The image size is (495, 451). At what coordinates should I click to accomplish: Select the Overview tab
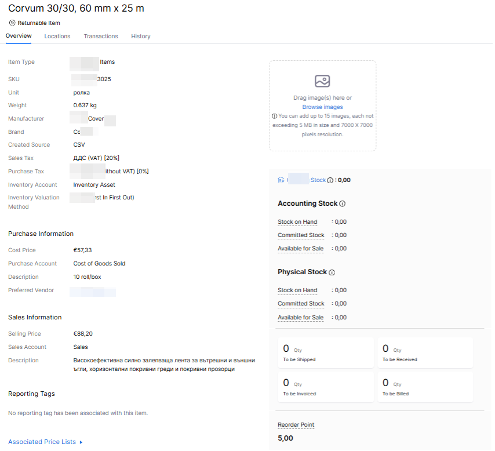18,36
